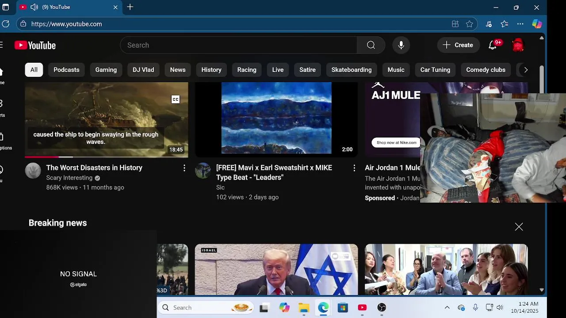Add this page to favorites with the star icon
The width and height of the screenshot is (566, 318).
tap(470, 24)
